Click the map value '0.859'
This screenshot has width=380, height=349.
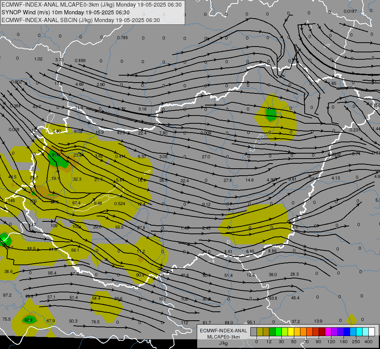pos(80,60)
